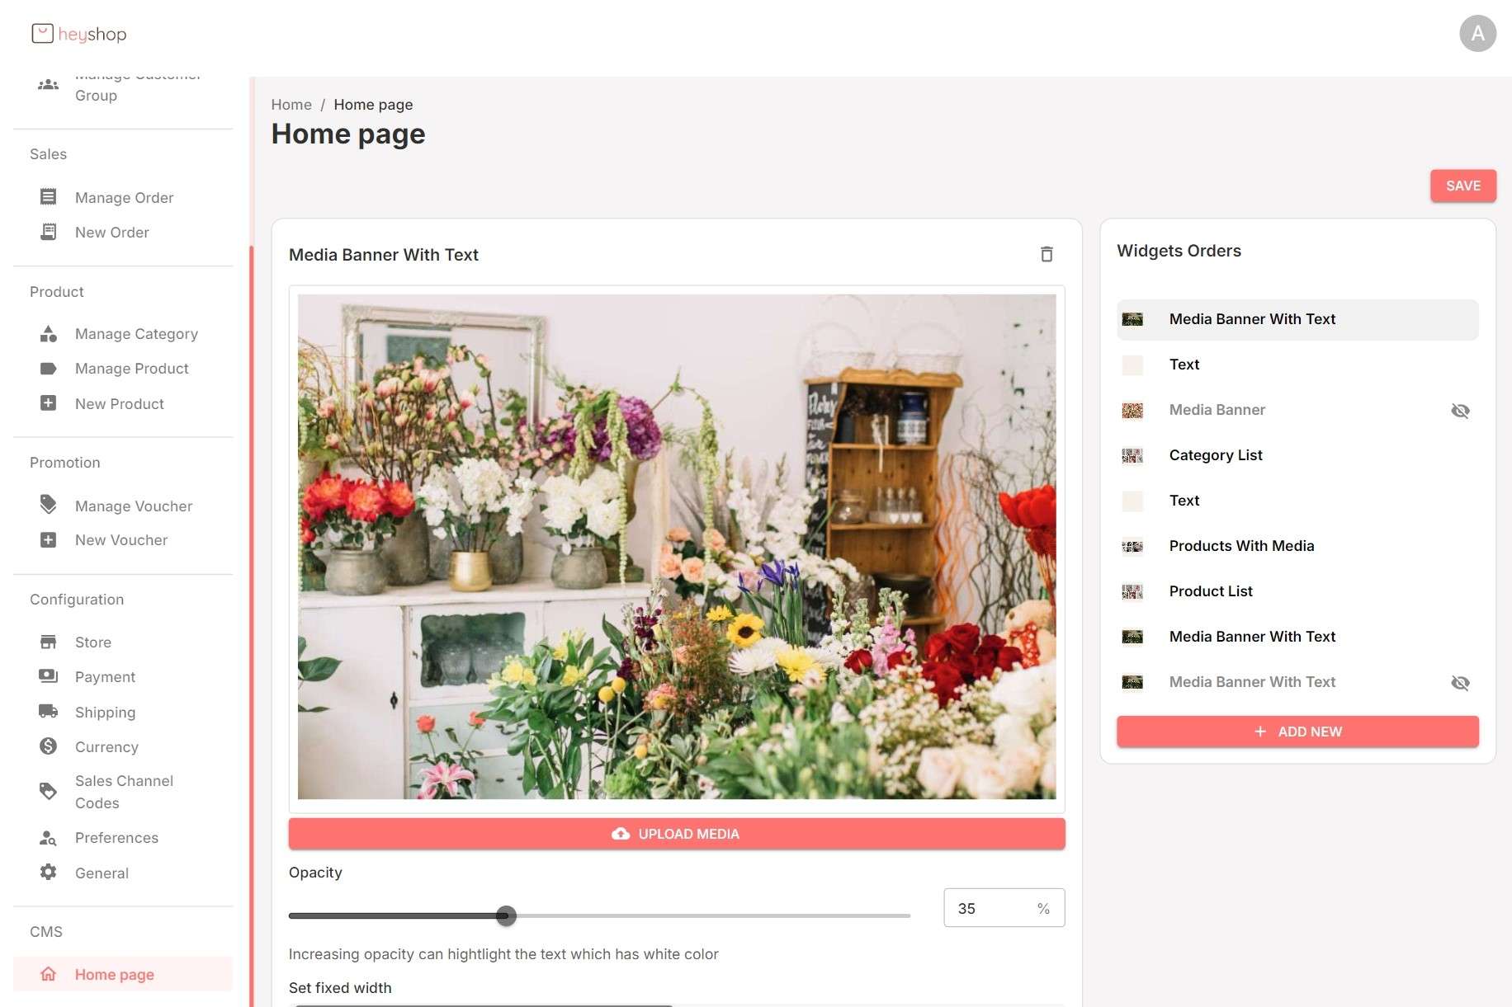
Task: Show the hidden Media Banner widget
Action: [x=1459, y=411]
